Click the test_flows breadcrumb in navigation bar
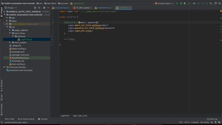 tap(50, 3)
